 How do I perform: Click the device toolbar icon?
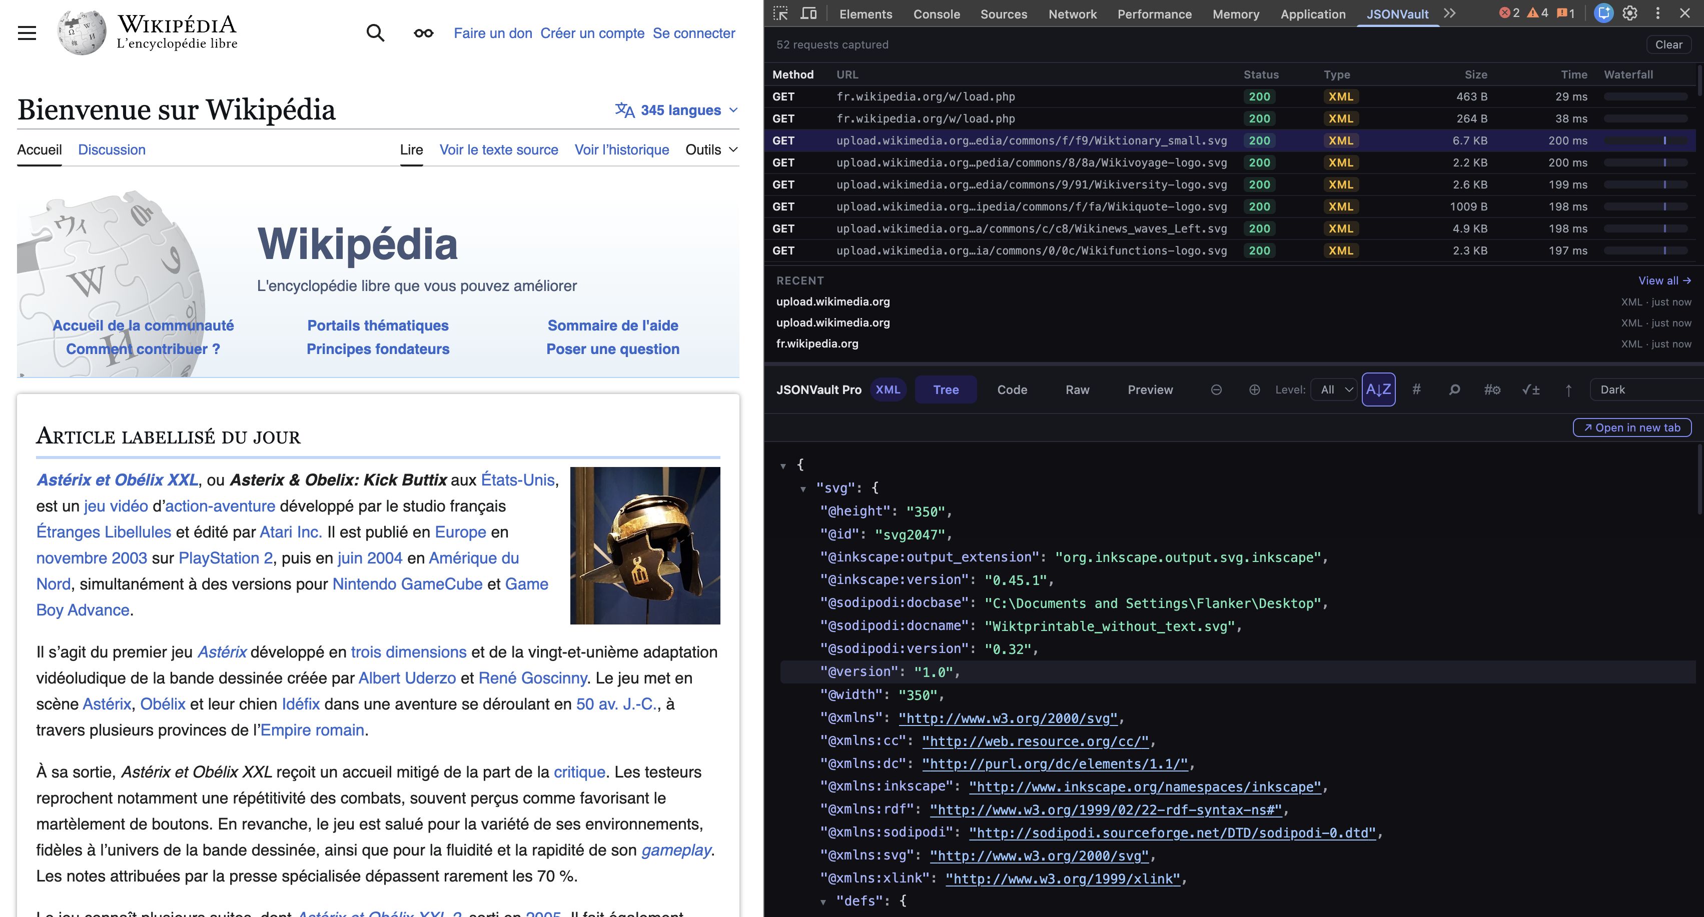tap(809, 13)
